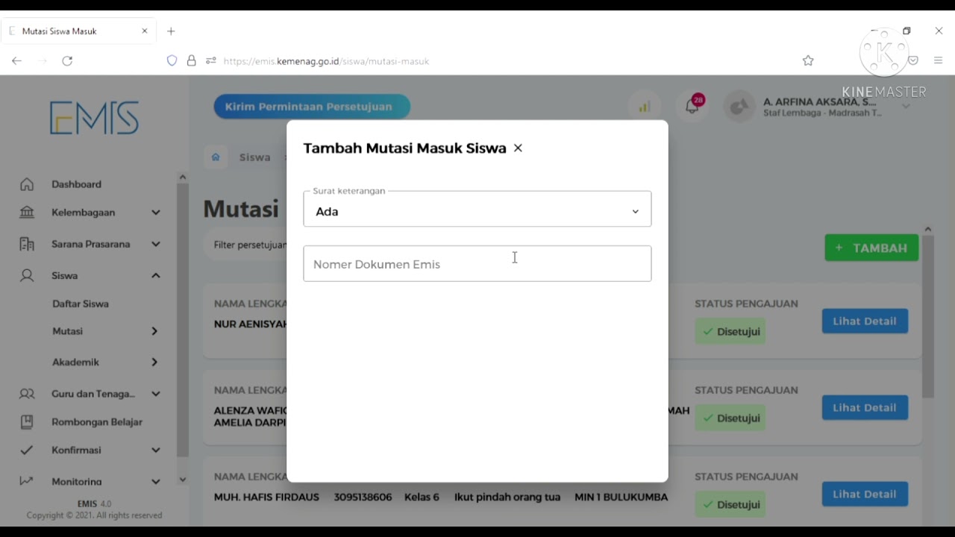Click the Siswa person icon

tap(27, 275)
